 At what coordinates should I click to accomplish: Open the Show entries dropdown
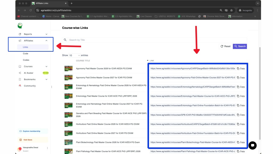(75, 55)
